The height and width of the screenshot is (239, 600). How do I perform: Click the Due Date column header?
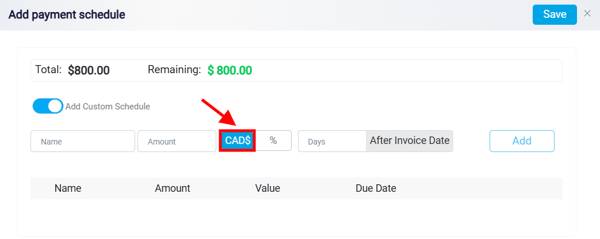[376, 188]
